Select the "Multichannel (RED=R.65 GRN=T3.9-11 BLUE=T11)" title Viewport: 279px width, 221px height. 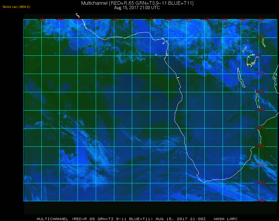pyautogui.click(x=137, y=3)
